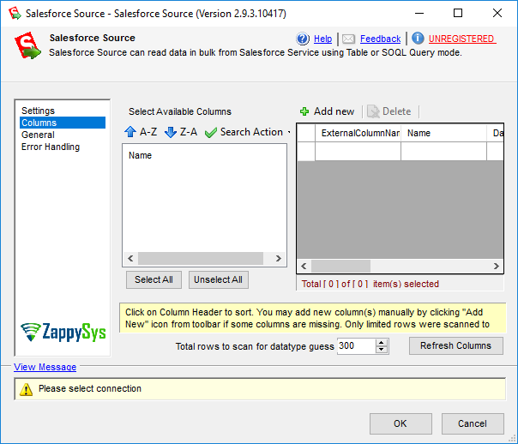Viewport: 518px width, 444px height.
Task: Click the Feedback envelope icon
Action: 348,39
